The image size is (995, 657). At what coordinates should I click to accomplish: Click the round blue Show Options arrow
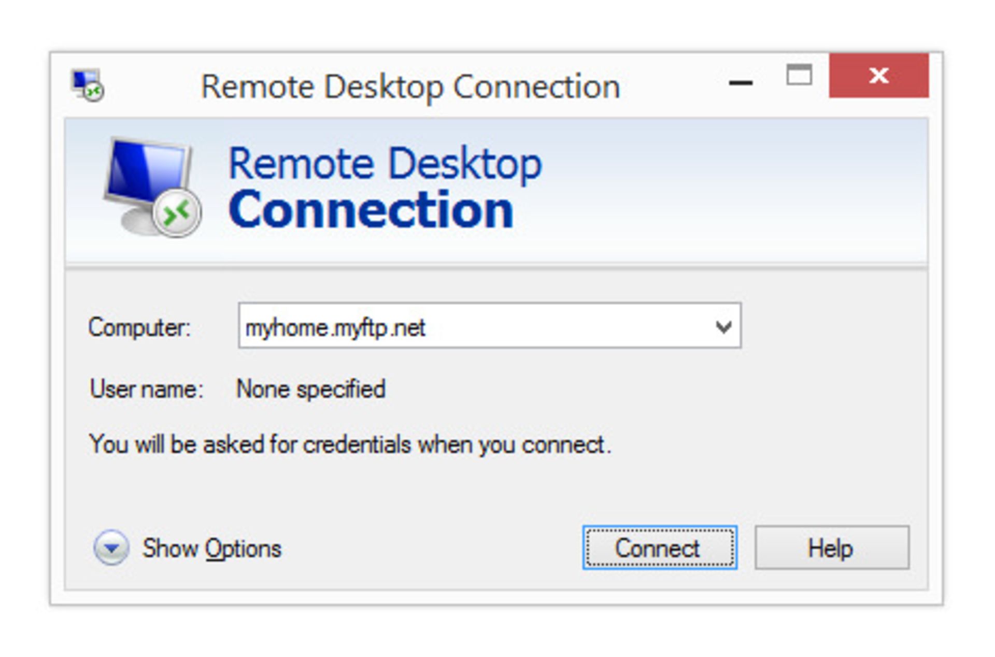coord(111,548)
